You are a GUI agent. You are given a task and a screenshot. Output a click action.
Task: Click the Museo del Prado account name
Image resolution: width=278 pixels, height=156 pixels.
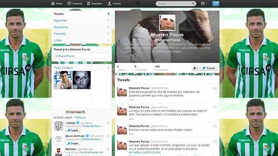[75, 136]
